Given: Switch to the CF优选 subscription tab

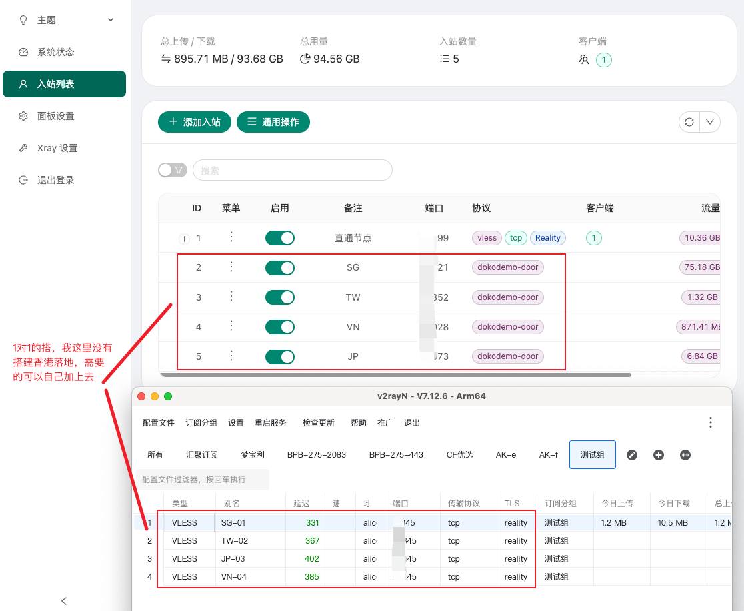Looking at the screenshot, I should [x=459, y=455].
